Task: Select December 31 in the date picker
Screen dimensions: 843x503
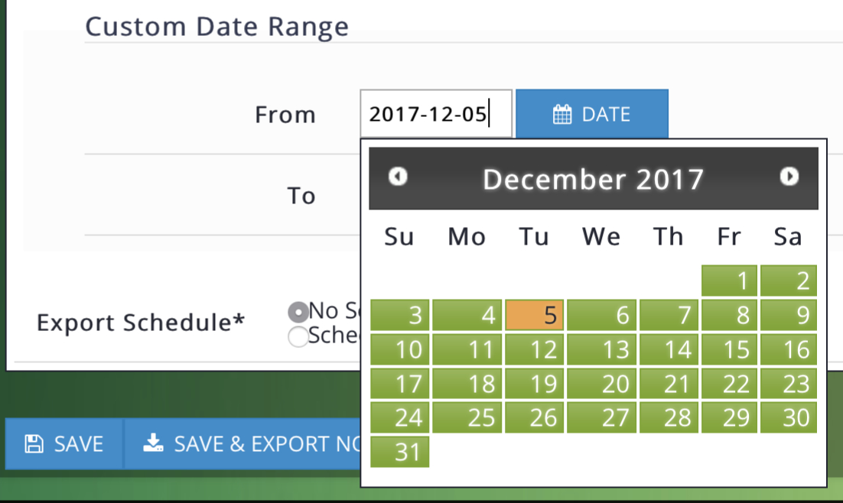Action: point(399,452)
